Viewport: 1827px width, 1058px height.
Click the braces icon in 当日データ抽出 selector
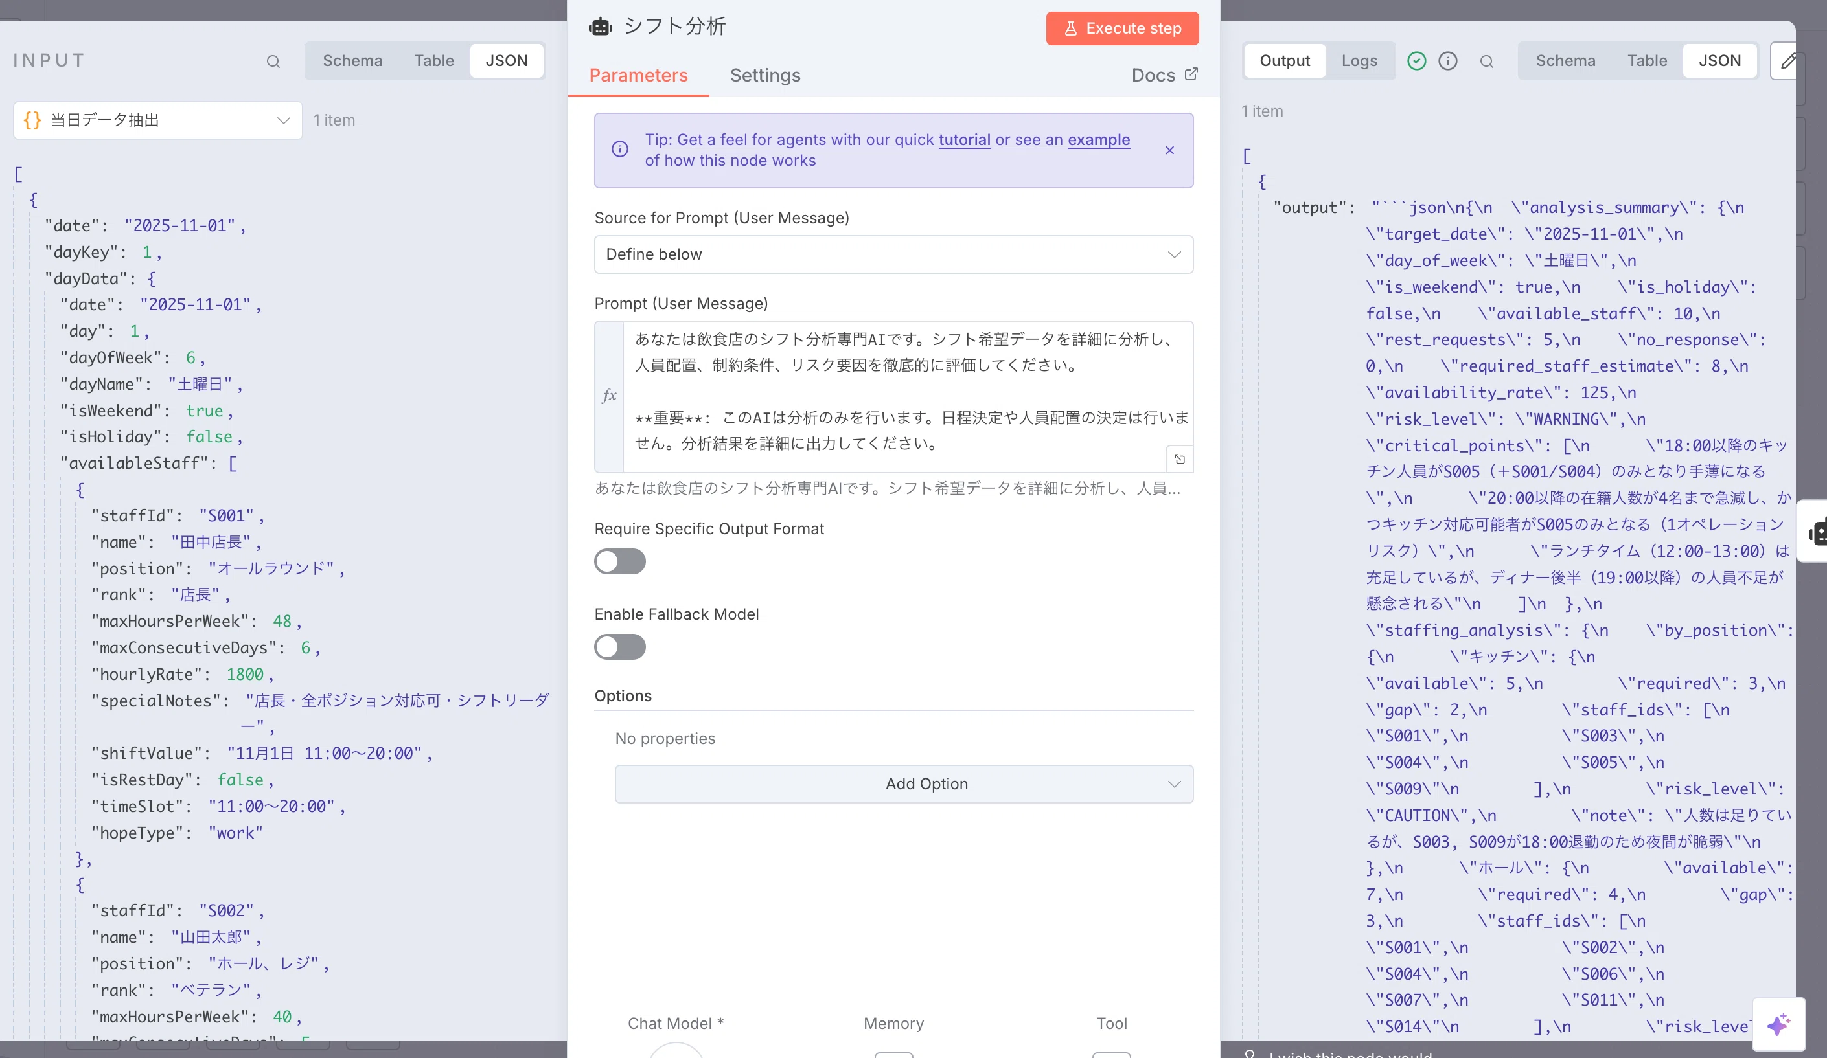pyautogui.click(x=32, y=120)
